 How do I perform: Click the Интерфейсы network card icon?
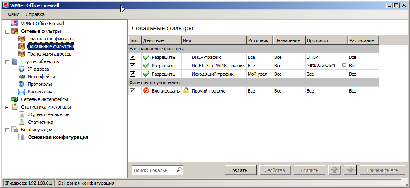21,77
